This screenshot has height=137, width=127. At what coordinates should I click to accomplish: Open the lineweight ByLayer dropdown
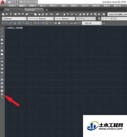[x=65, y=19]
